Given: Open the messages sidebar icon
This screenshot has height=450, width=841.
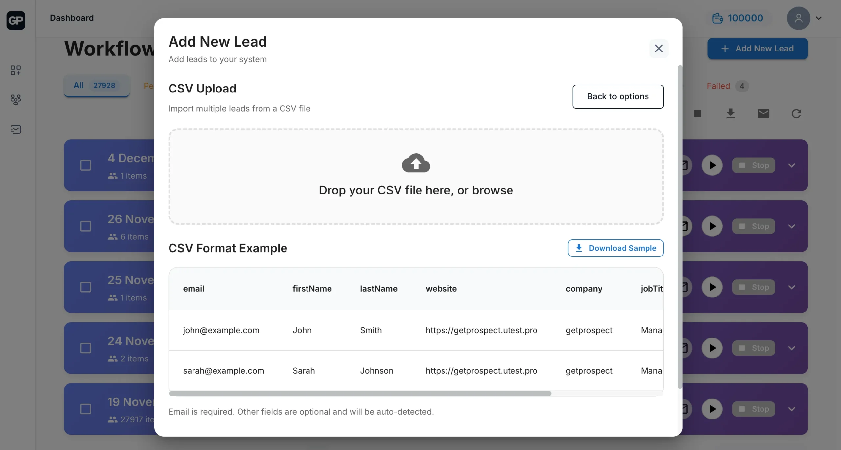Looking at the screenshot, I should pyautogui.click(x=16, y=130).
